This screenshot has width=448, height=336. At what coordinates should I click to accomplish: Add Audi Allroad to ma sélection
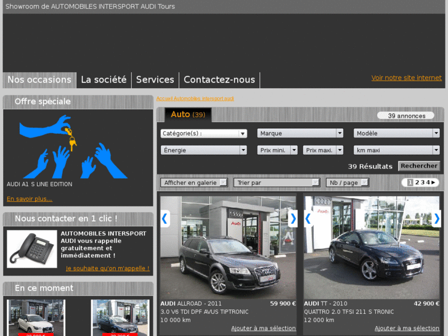tap(263, 328)
